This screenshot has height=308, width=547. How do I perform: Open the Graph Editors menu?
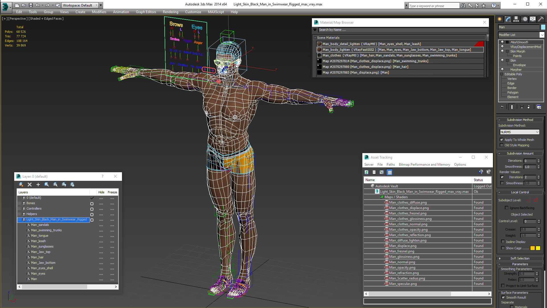pyautogui.click(x=146, y=12)
